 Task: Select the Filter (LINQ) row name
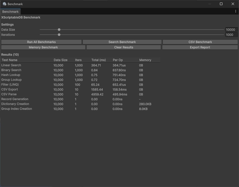pos(10,85)
